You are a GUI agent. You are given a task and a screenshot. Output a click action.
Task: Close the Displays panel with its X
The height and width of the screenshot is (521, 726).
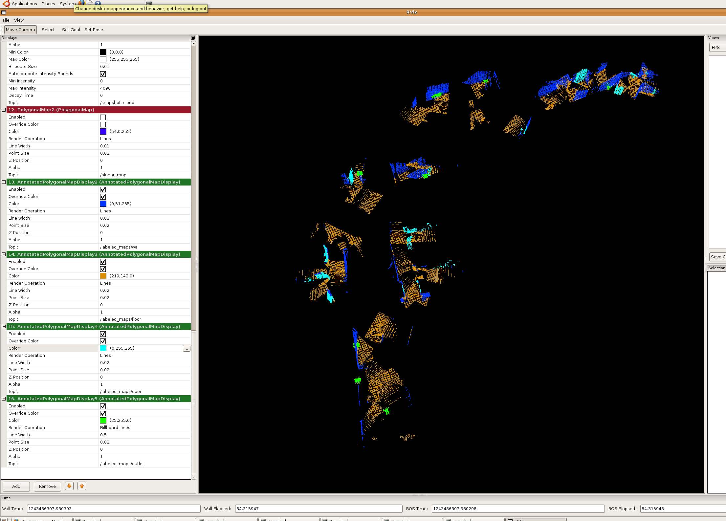193,38
